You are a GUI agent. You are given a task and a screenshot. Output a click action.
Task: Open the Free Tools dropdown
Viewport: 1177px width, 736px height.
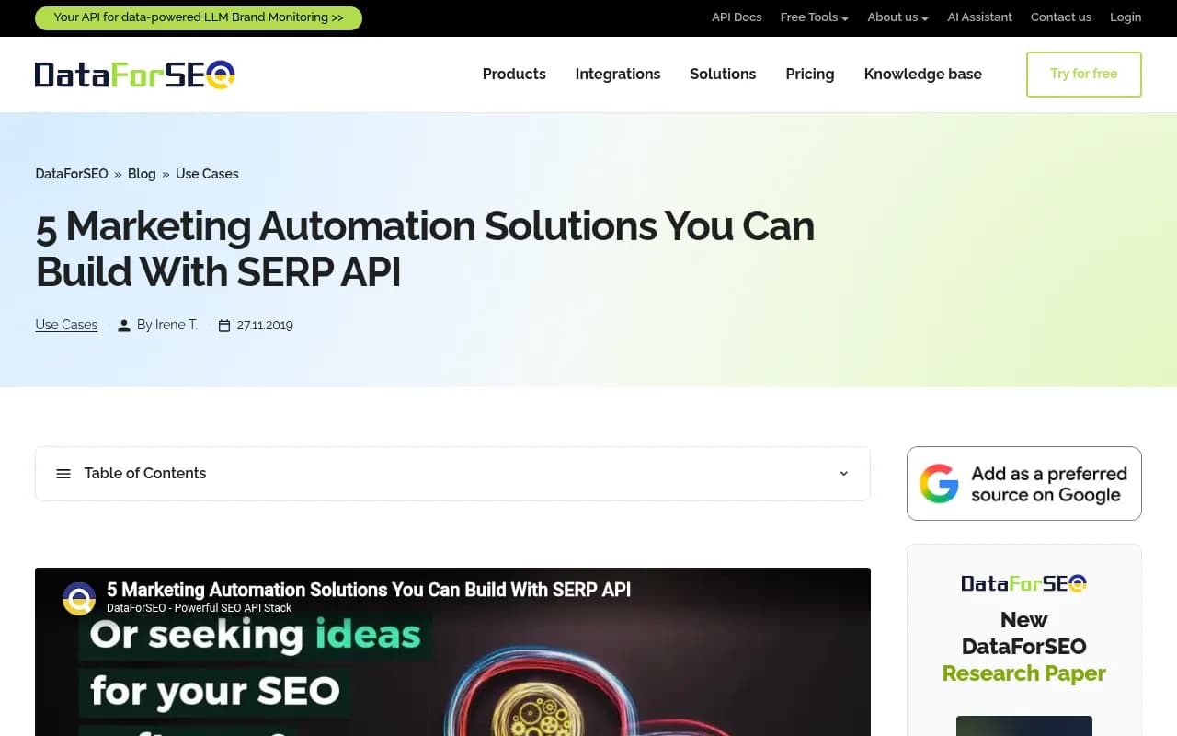click(x=814, y=17)
